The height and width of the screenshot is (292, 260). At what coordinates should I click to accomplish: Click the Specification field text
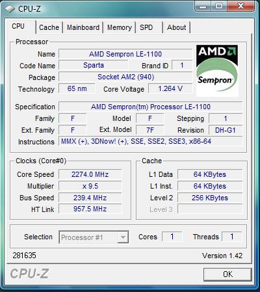[x=151, y=107]
